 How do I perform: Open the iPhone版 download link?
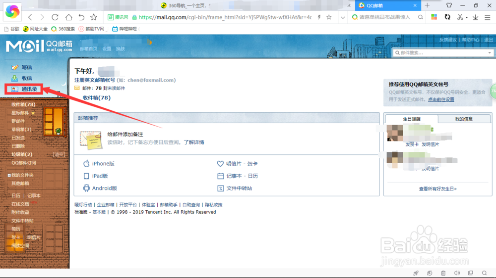point(103,163)
